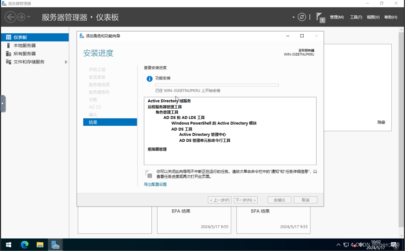
Task: Open the 帮助(H) menu
Action: tap(390, 17)
